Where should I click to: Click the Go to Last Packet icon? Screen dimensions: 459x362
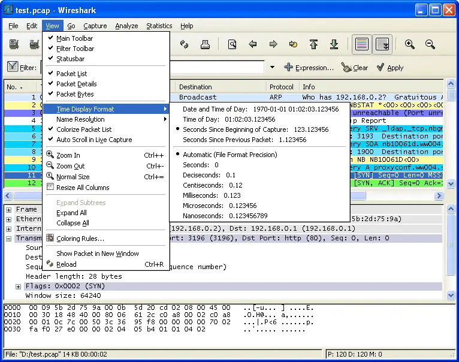pos(334,44)
